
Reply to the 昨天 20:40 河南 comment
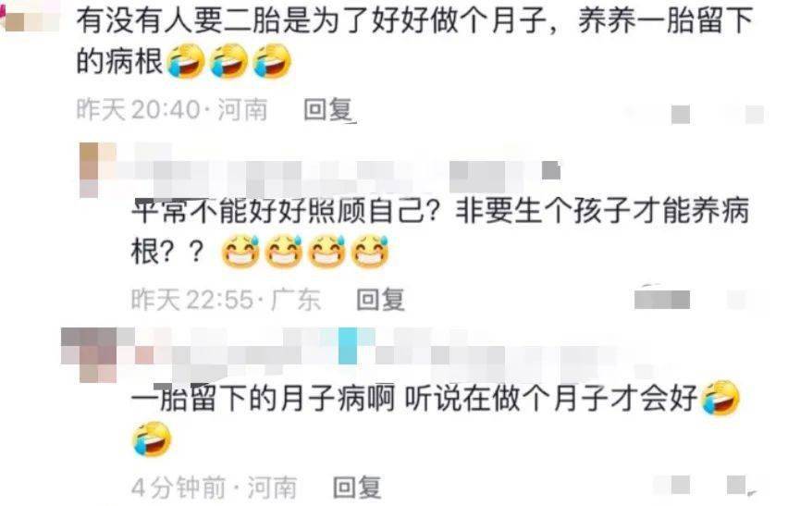(x=327, y=109)
